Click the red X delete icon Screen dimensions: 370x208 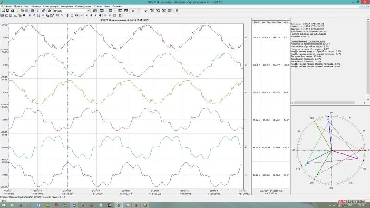(x=133, y=11)
